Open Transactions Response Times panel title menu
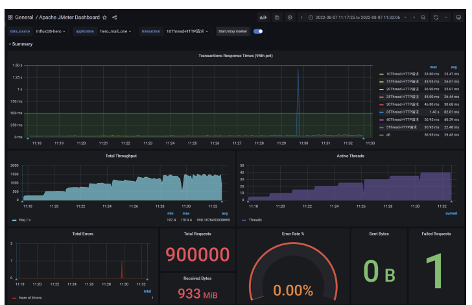This screenshot has height=305, width=472. pyautogui.click(x=236, y=56)
